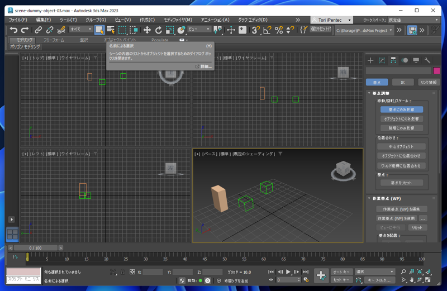Collapse the Working Pivot (WP) rollout
447x291 pixels.
tap(387, 198)
